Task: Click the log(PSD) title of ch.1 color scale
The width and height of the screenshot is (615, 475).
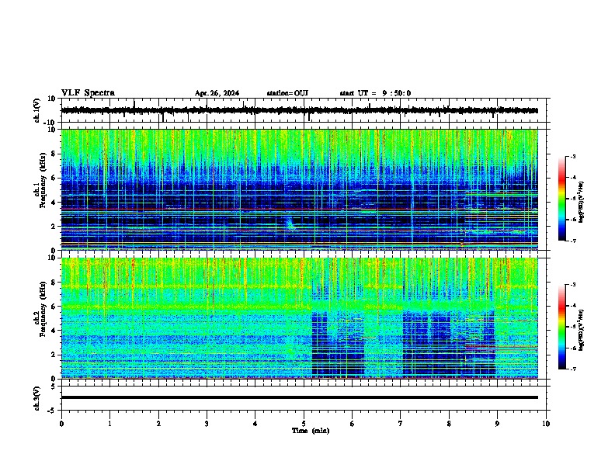Action: tap(582, 202)
